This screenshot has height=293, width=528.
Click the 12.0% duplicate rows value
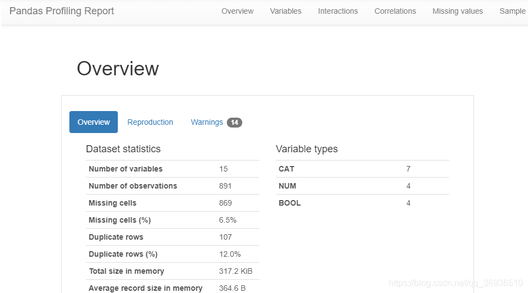click(230, 255)
